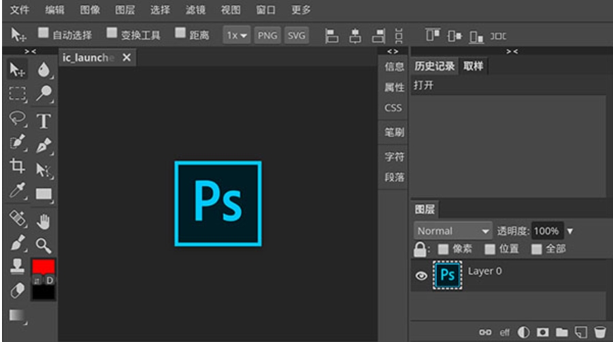Viewport: 613px width, 342px height.
Task: Open the 滤镜 menu
Action: [x=195, y=10]
